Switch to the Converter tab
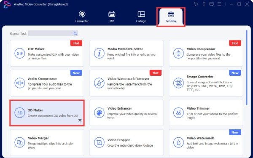The image size is (253, 158). coord(82,16)
